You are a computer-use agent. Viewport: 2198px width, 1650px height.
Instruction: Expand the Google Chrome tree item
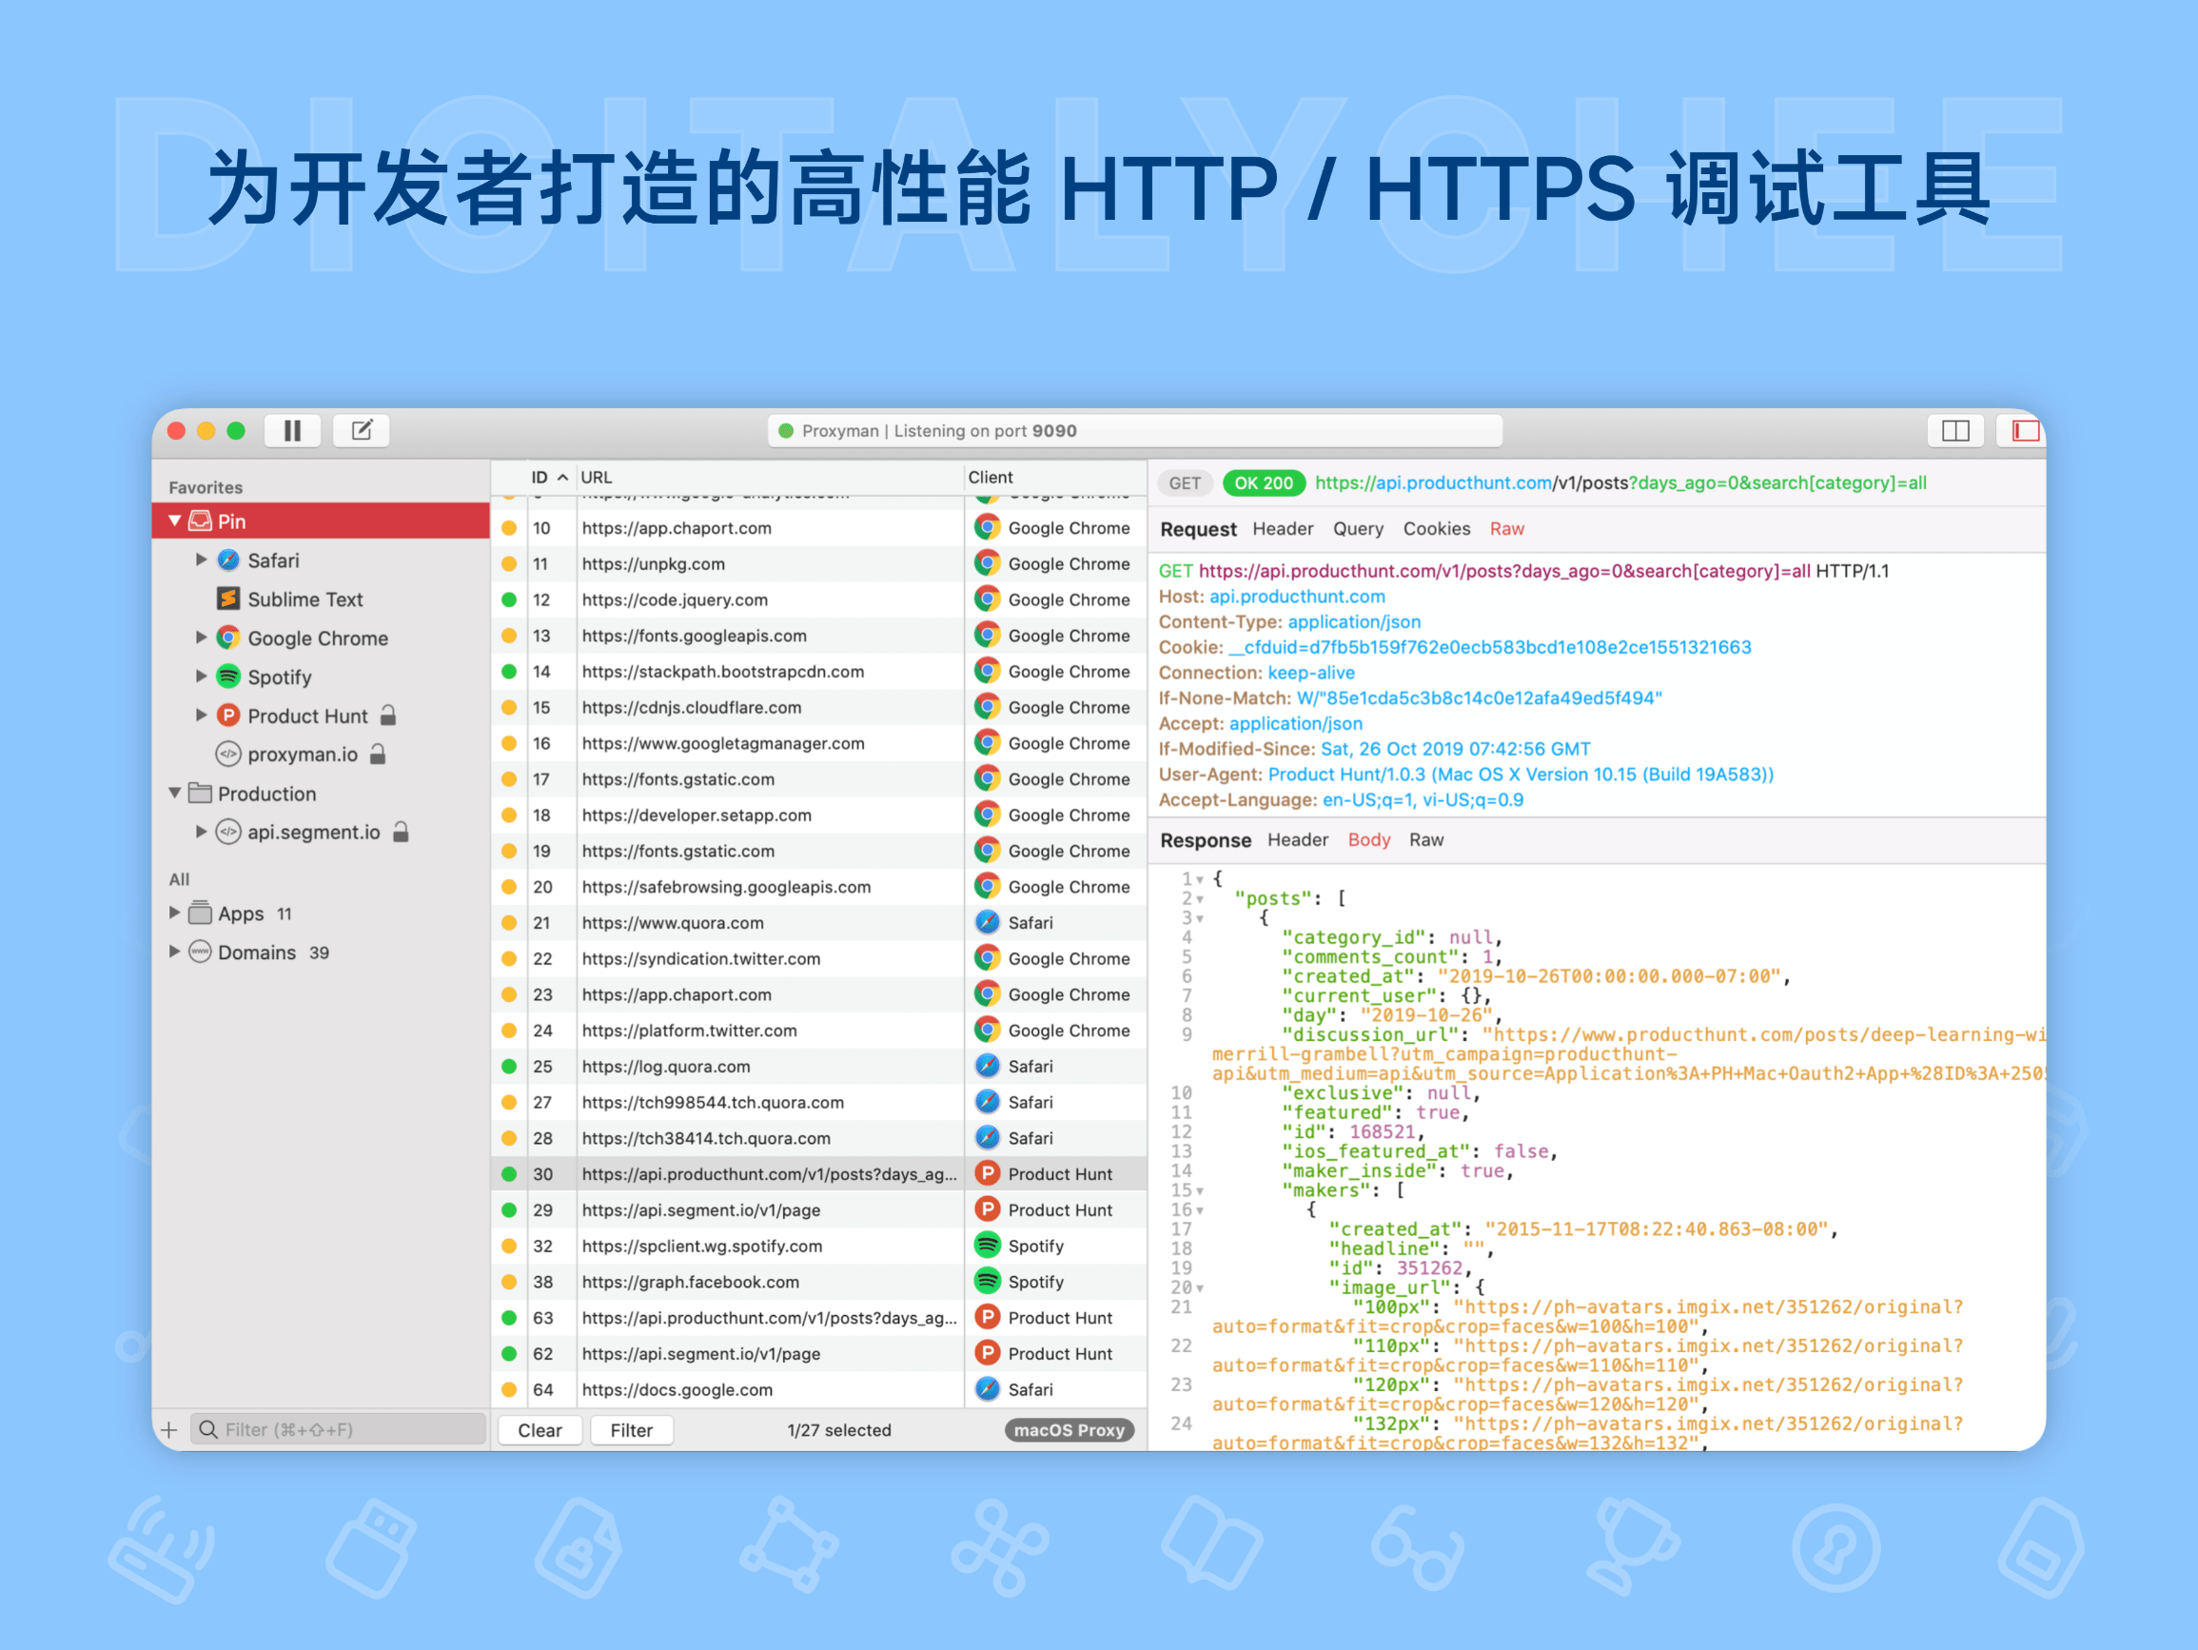201,638
